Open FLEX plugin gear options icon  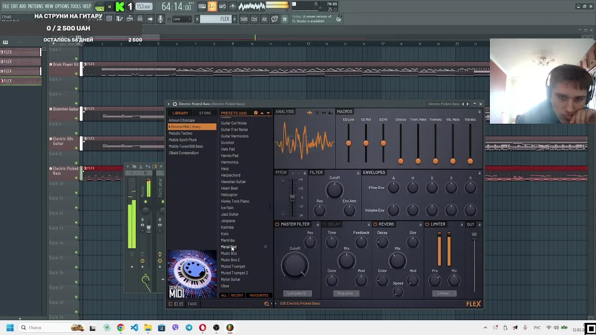[x=175, y=104]
